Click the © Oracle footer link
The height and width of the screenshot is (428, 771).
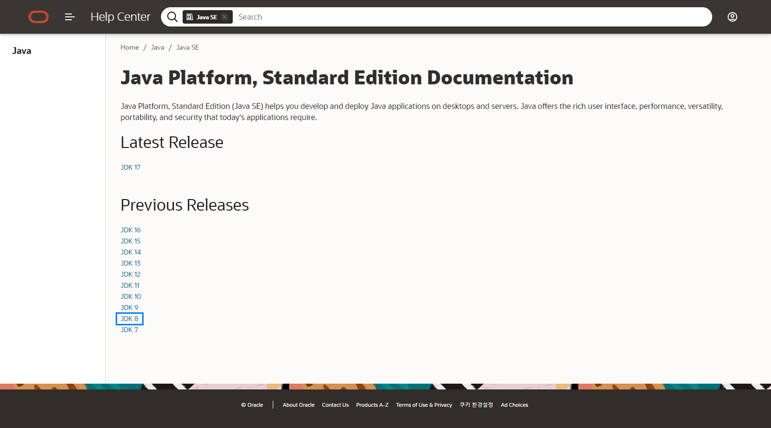point(252,405)
